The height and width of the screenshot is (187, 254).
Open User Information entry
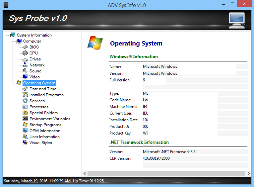pos(44,137)
